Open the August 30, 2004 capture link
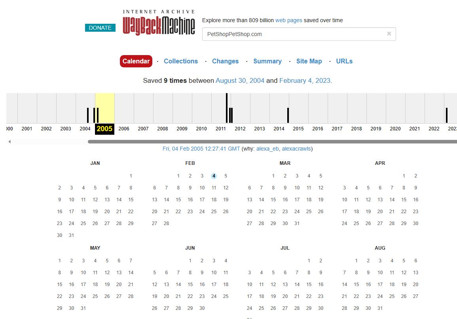This screenshot has height=319, width=457. coord(240,80)
